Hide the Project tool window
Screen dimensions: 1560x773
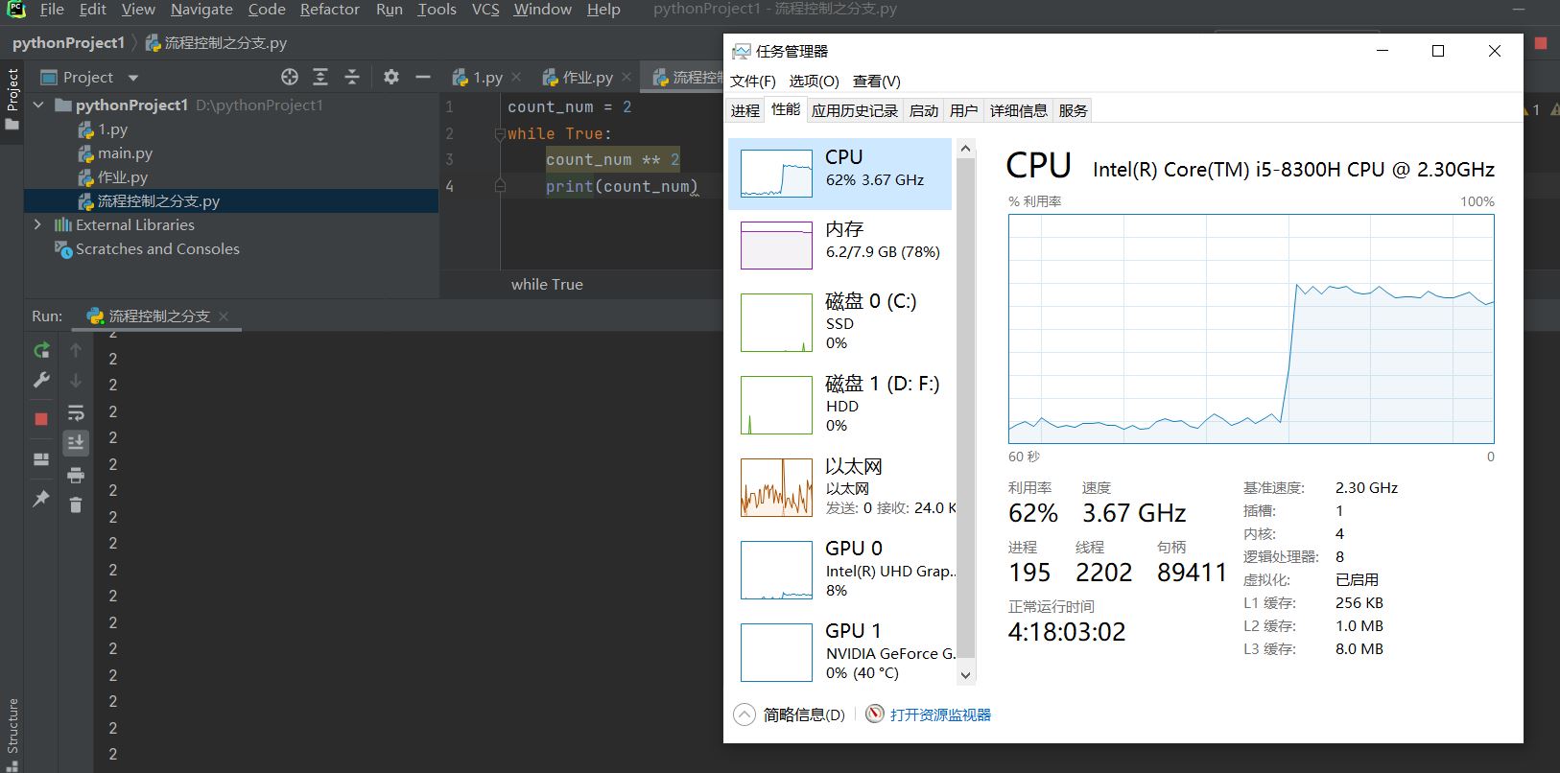[423, 77]
